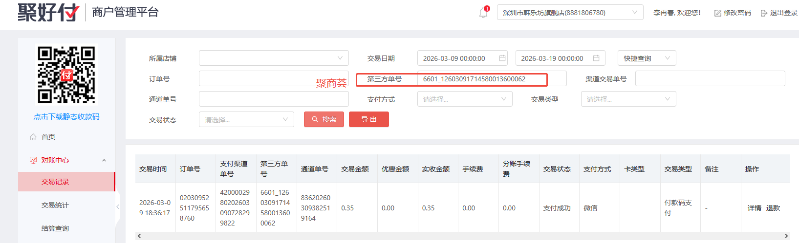Click the home icon beside 首页
Screen dimensions: 799x243
point(33,137)
